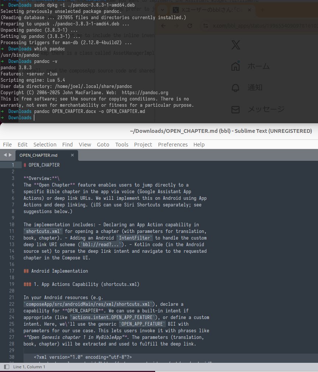The width and height of the screenshot is (318, 372).
Task: Click the envelope icon in X sidebar
Action: pos(235,109)
